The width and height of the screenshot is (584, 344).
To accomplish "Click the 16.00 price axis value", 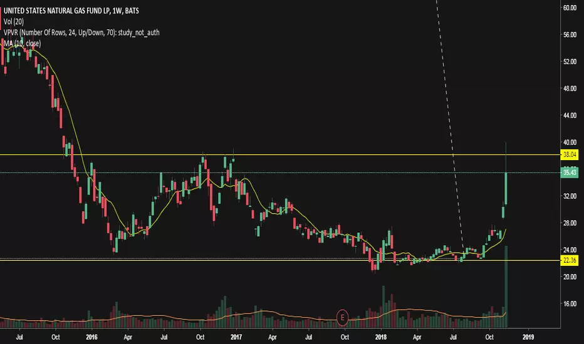I will (570, 303).
